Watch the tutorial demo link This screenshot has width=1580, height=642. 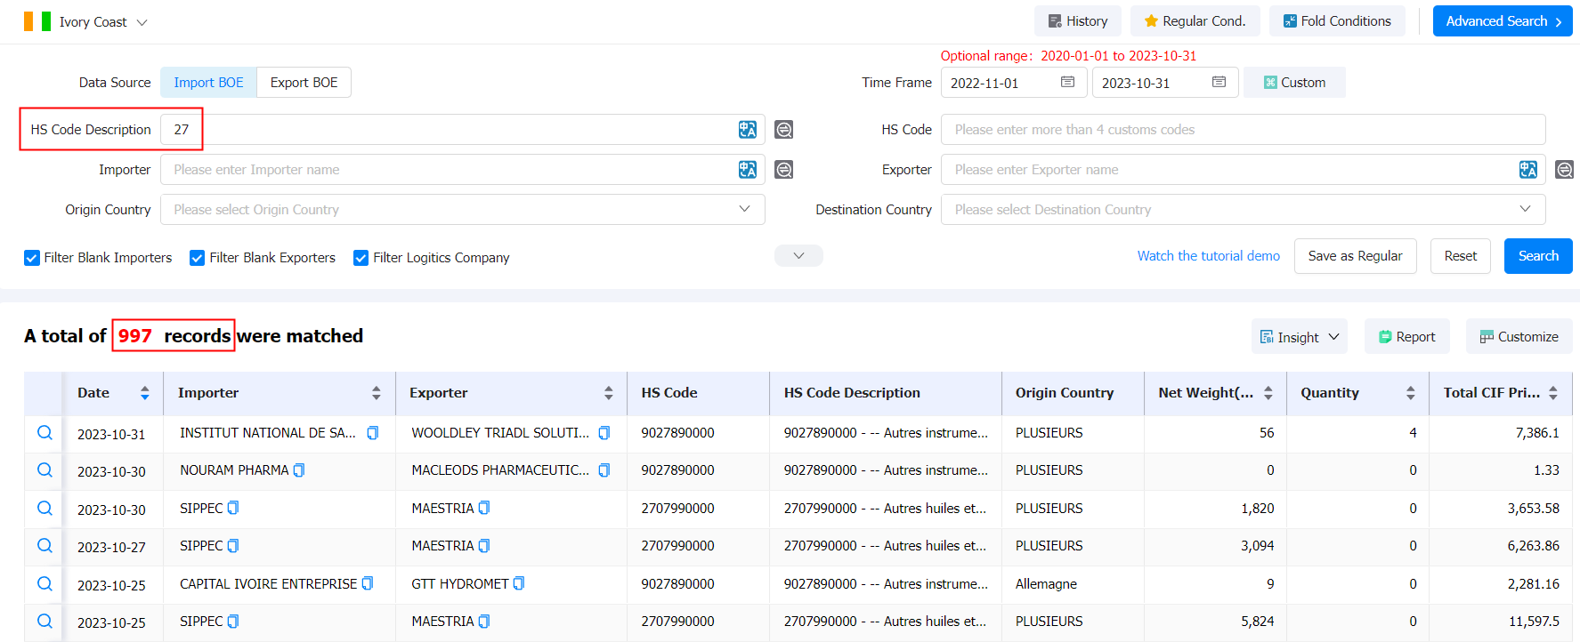point(1208,256)
